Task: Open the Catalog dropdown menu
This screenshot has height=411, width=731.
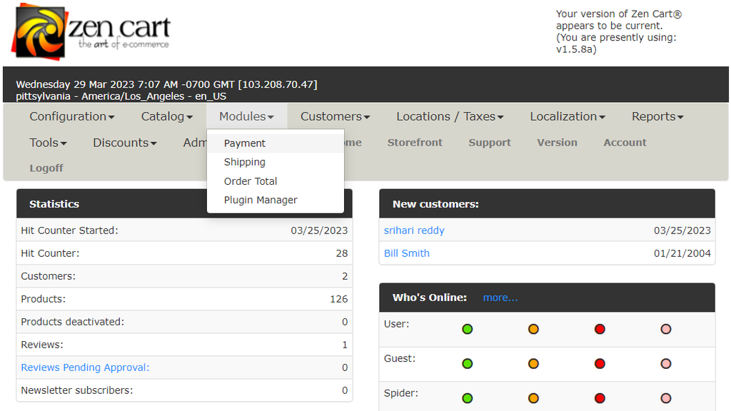Action: pos(167,116)
